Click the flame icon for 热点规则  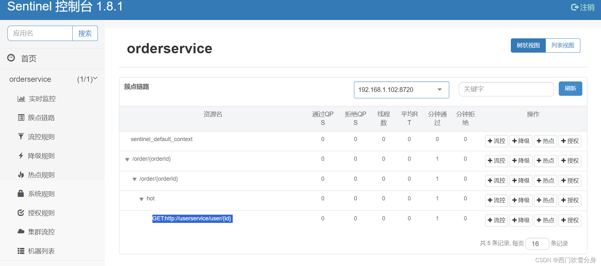pyautogui.click(x=21, y=175)
